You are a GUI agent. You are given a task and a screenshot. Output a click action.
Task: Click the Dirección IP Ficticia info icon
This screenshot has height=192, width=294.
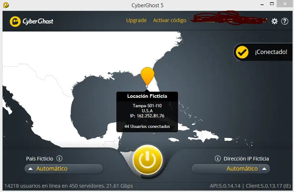(218, 158)
